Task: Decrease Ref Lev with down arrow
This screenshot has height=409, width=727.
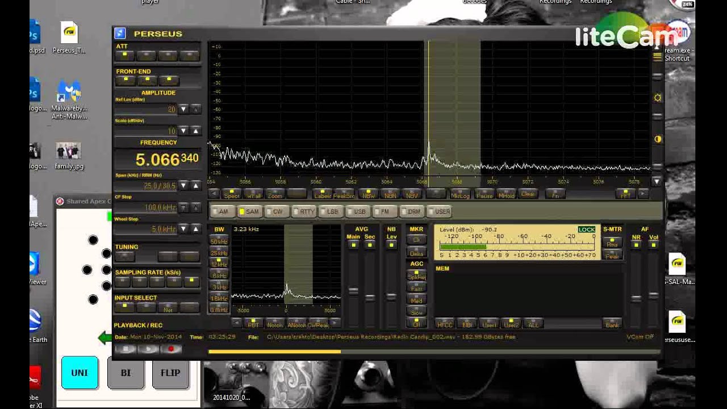Action: pyautogui.click(x=183, y=109)
